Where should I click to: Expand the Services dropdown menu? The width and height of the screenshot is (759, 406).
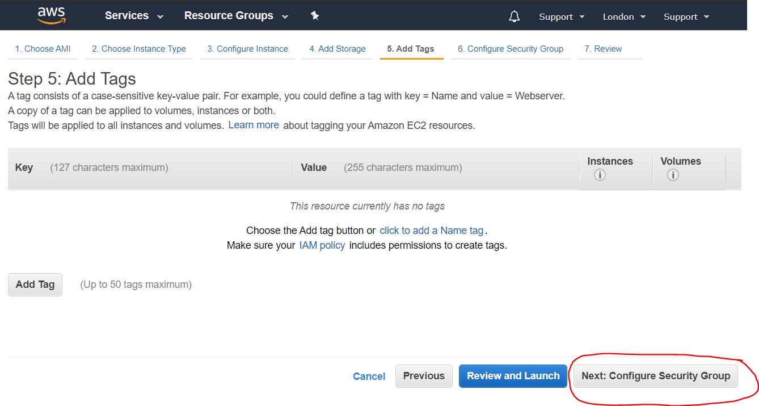pyautogui.click(x=134, y=16)
